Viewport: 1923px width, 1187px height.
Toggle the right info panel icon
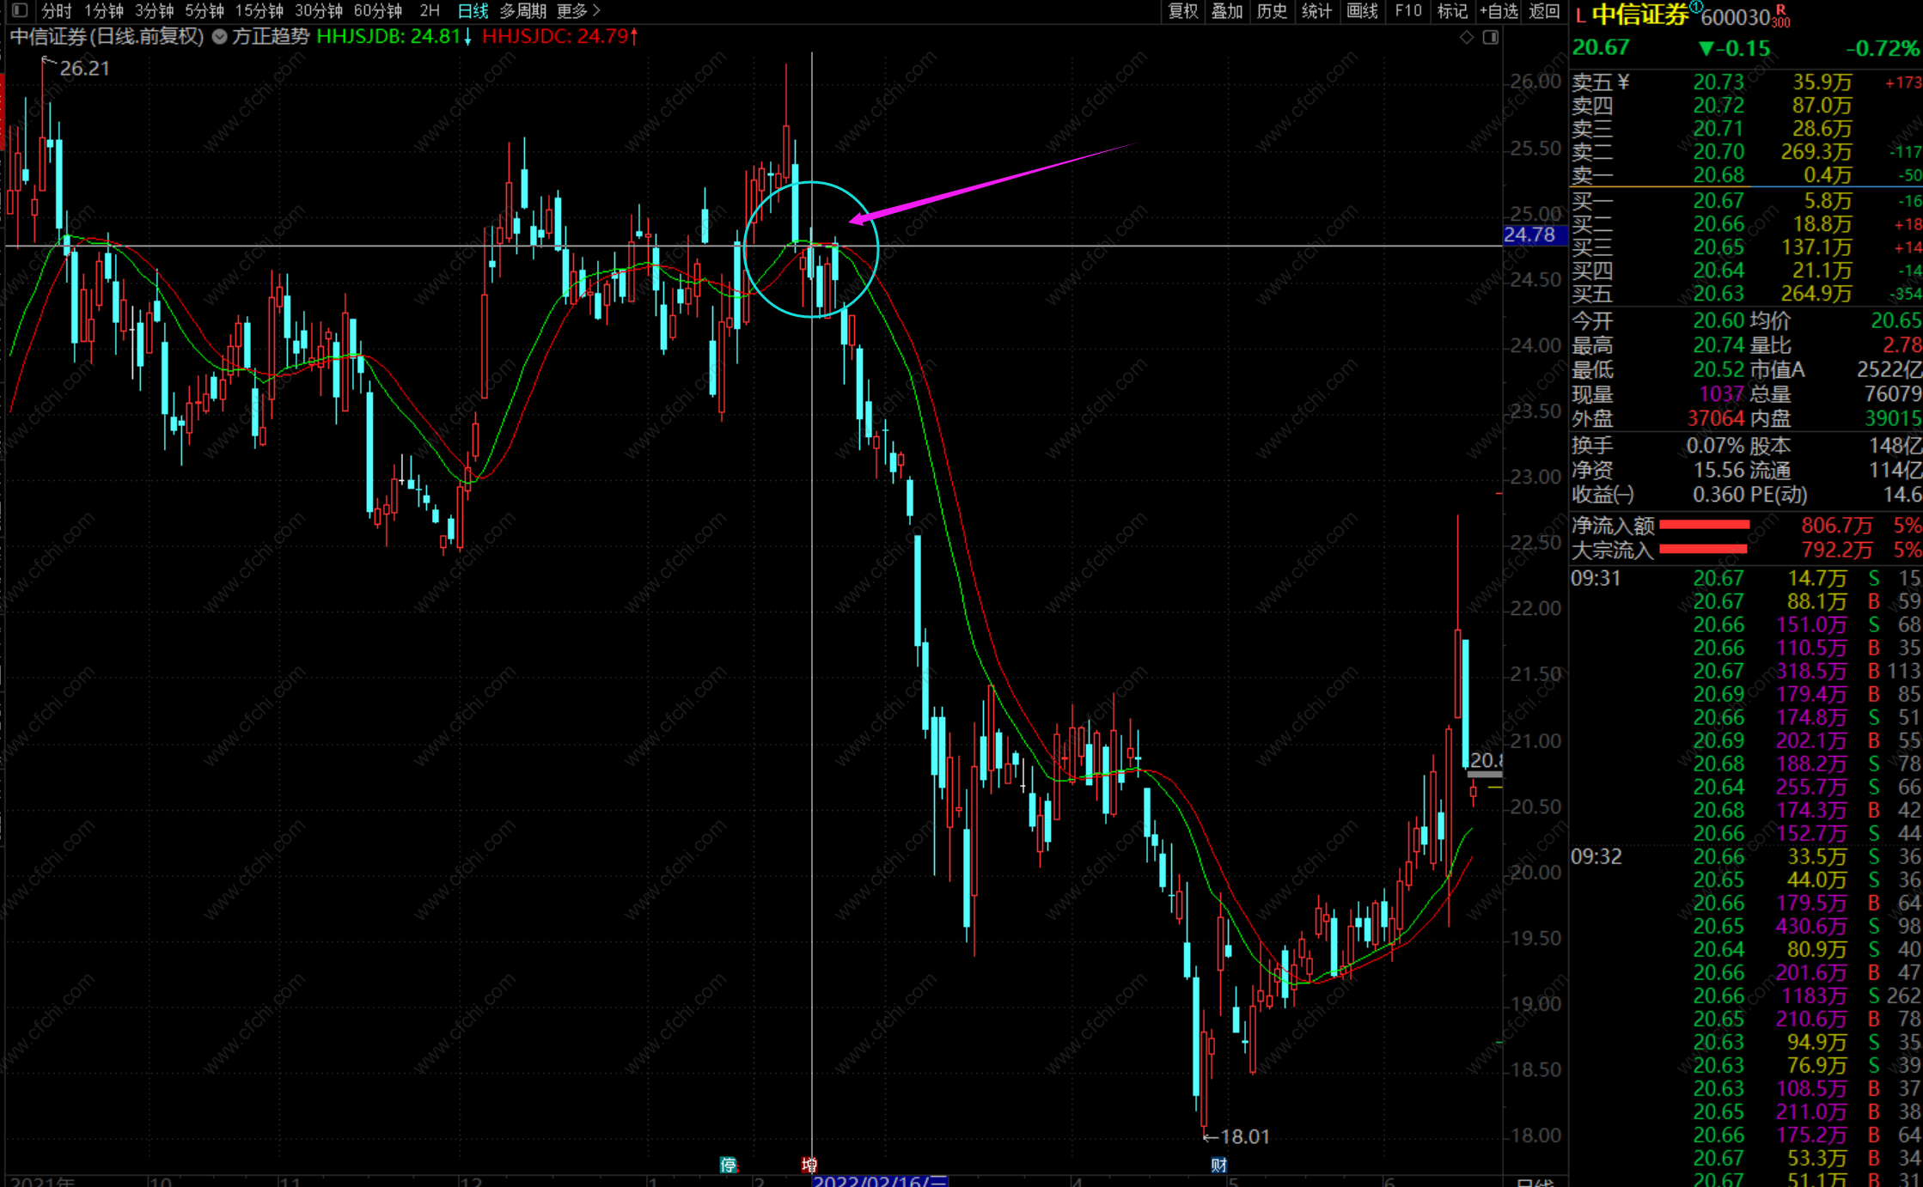click(x=1491, y=37)
